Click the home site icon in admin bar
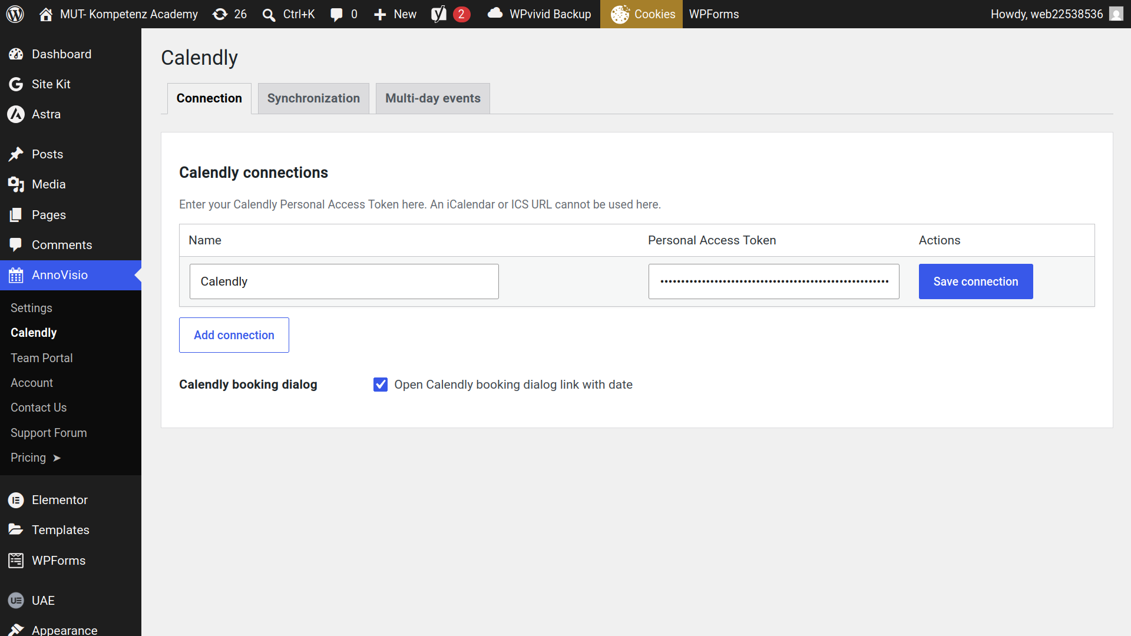Screen dimensions: 1131x636 [46, 14]
